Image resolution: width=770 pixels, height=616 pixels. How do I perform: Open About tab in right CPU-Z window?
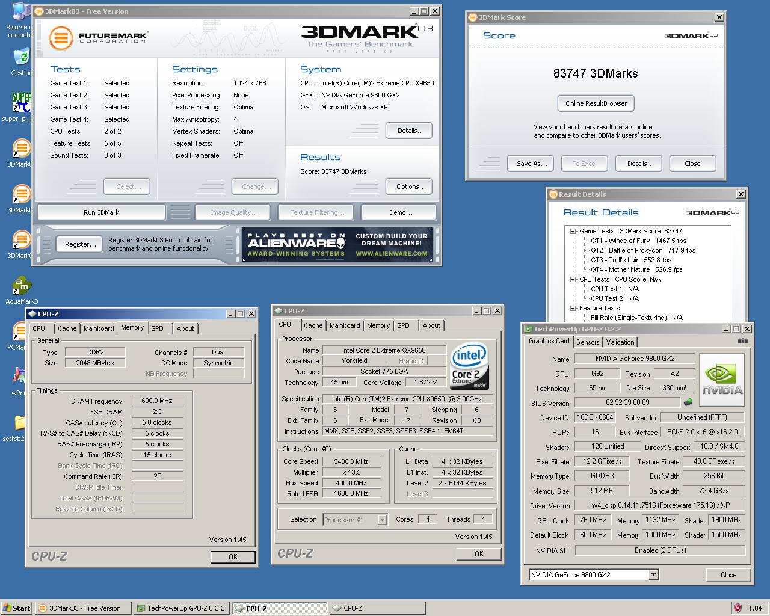point(431,325)
